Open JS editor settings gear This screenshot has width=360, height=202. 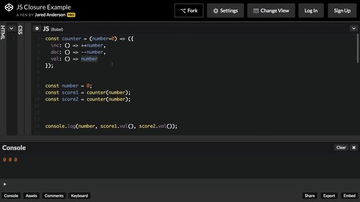click(37, 29)
